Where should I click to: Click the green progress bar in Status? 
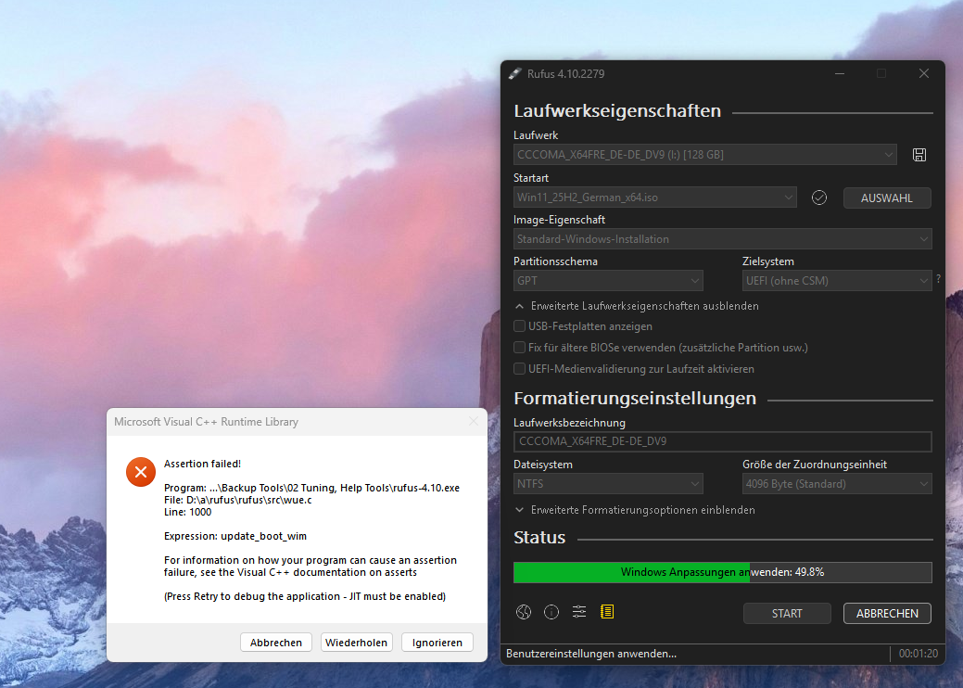click(x=722, y=572)
